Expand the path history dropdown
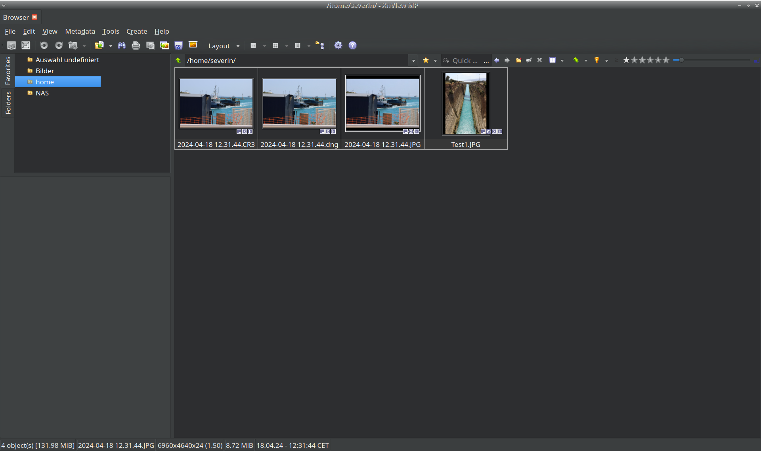Image resolution: width=761 pixels, height=451 pixels. (x=413, y=61)
